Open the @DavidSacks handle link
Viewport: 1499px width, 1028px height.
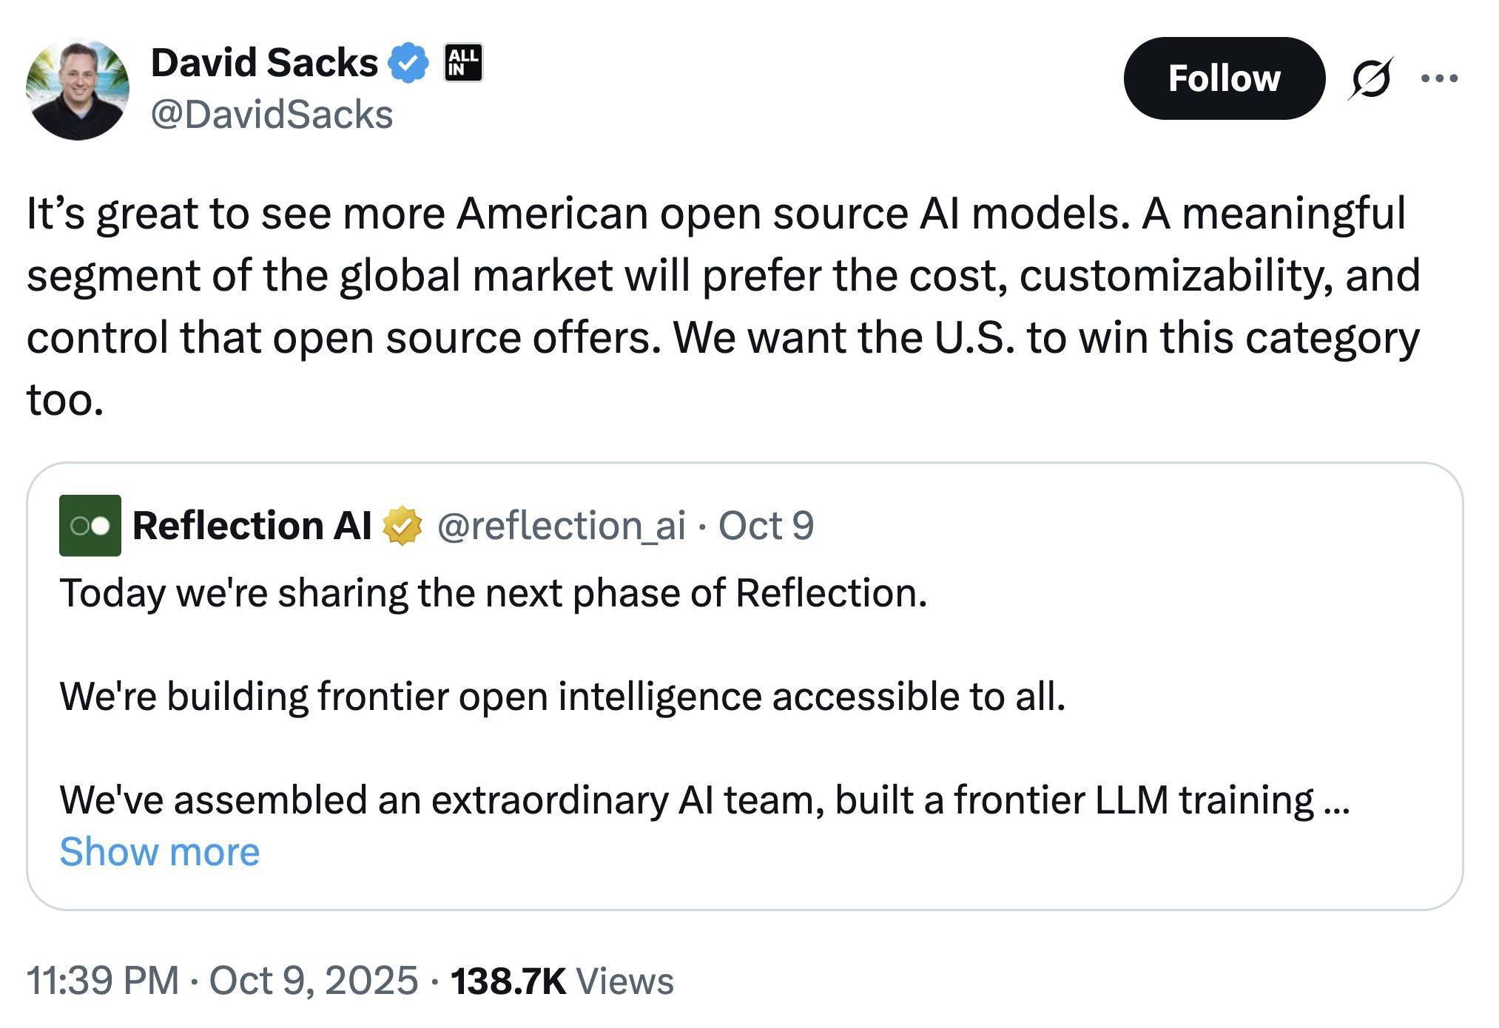point(272,115)
